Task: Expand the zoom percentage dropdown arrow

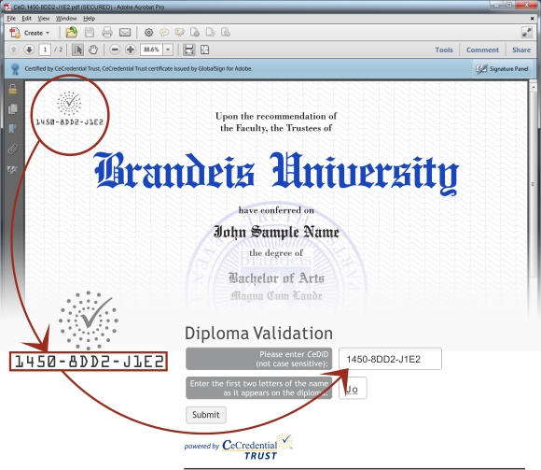Action: tap(168, 50)
